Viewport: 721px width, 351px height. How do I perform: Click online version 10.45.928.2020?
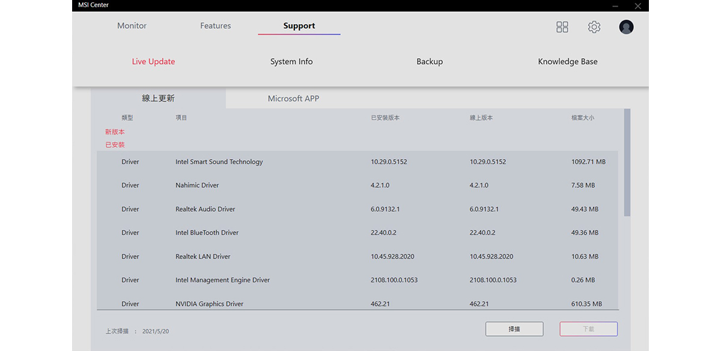pyautogui.click(x=491, y=257)
